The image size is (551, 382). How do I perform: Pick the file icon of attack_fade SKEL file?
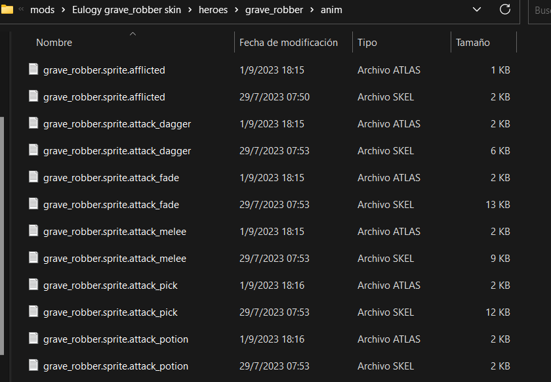(33, 204)
